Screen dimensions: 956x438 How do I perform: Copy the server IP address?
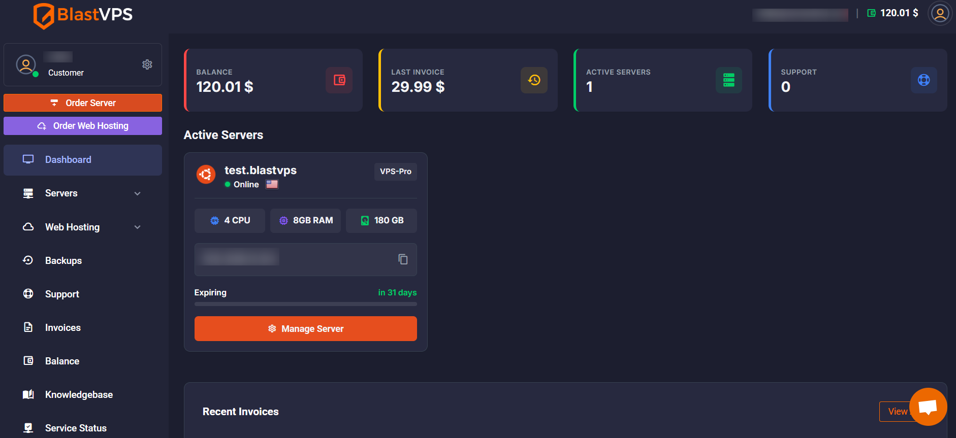(403, 259)
